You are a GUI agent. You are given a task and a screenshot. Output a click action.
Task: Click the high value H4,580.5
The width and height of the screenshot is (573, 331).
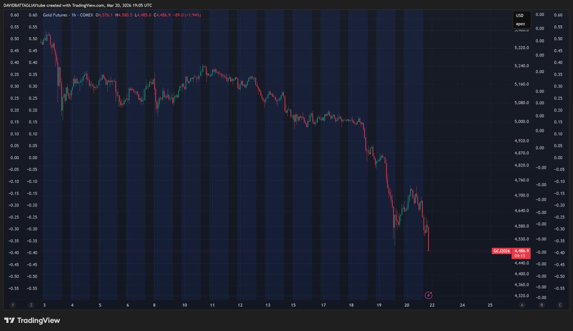pyautogui.click(x=124, y=15)
